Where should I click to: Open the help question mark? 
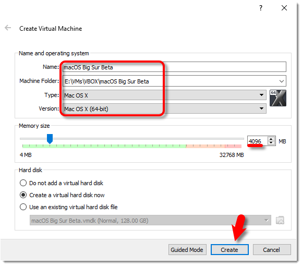coord(261,8)
